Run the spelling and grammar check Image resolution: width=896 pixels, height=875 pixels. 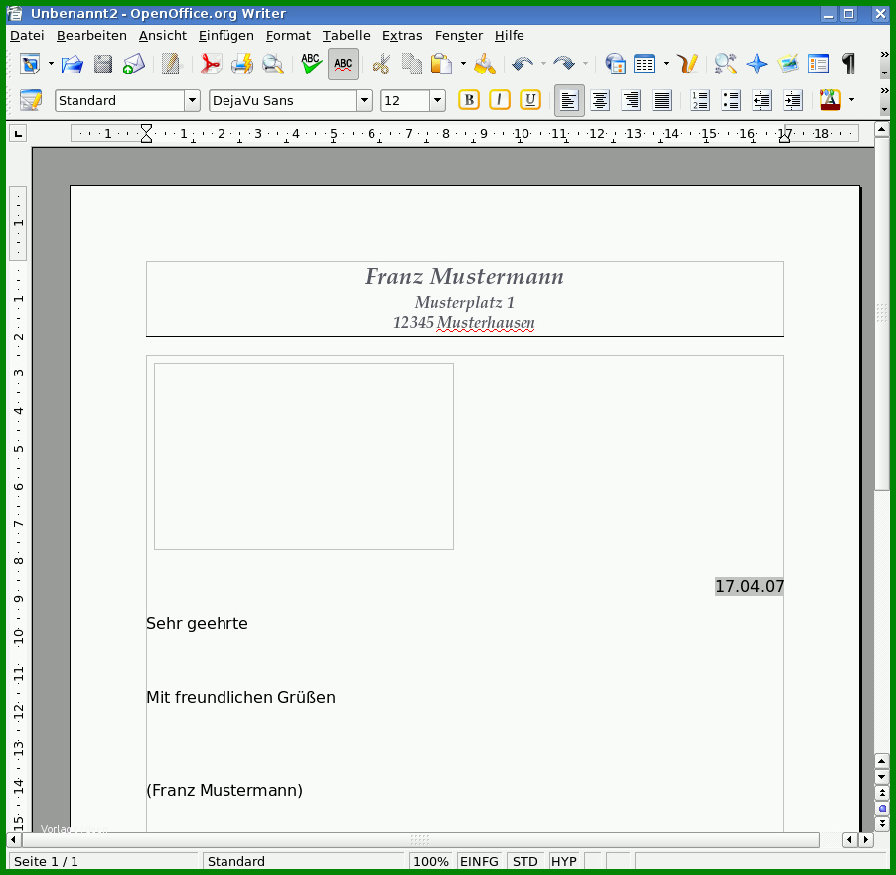tap(312, 64)
